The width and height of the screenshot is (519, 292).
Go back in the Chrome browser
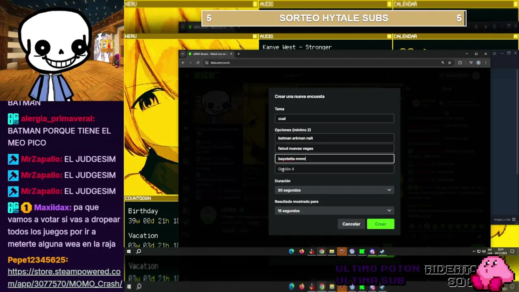[183, 62]
